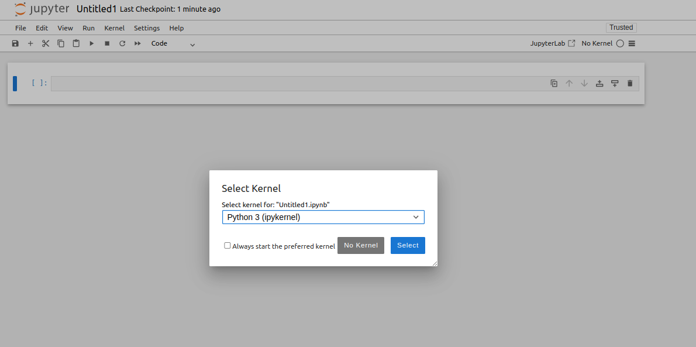
Task: Duplicate the cell using the cell toolbar icon
Action: click(x=554, y=84)
